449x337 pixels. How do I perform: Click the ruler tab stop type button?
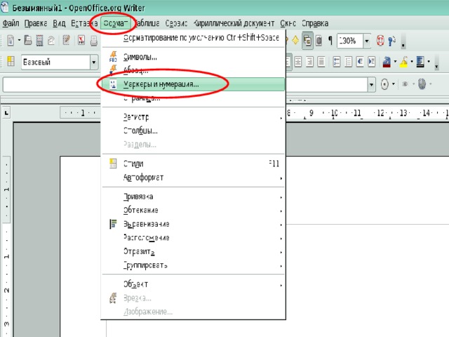point(6,112)
